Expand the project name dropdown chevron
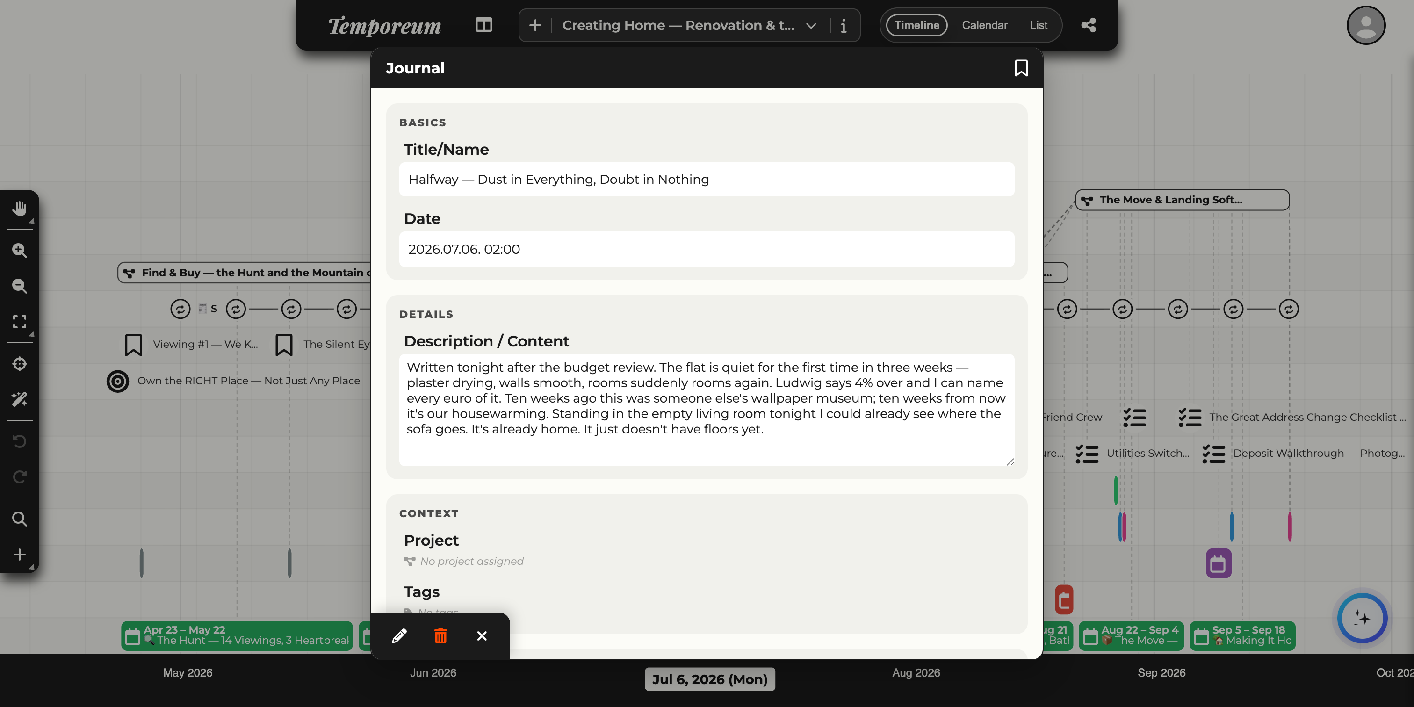Screen dimensions: 1414x707 pos(811,25)
